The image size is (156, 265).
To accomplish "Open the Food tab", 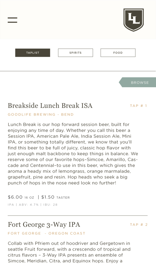I will pyautogui.click(x=118, y=53).
